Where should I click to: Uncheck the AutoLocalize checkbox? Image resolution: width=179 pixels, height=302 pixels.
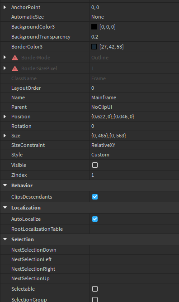coord(95,219)
